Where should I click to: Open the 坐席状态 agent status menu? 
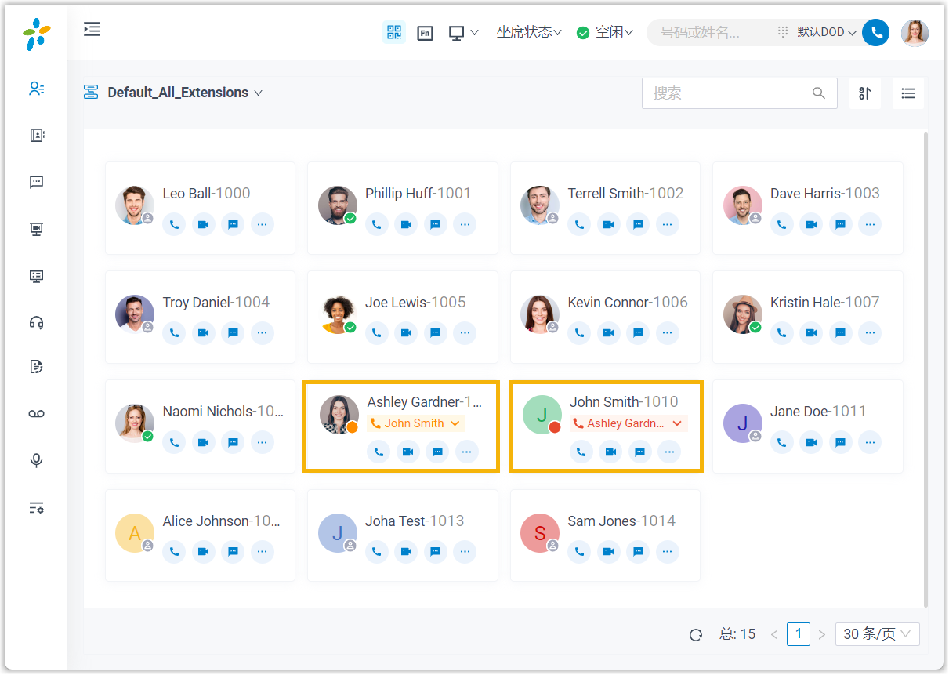coord(529,32)
